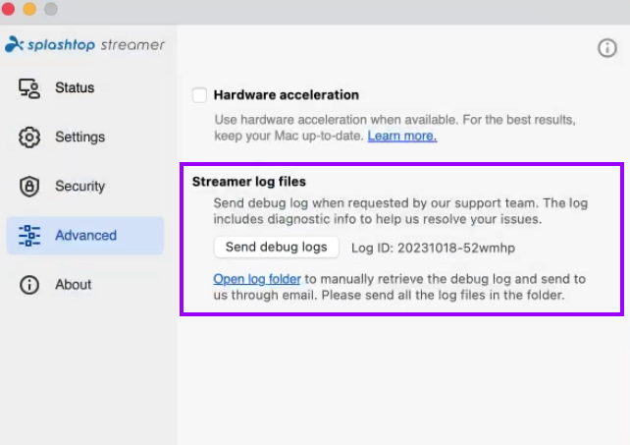Image resolution: width=630 pixels, height=445 pixels.
Task: Open the Status tab
Action: (x=75, y=87)
